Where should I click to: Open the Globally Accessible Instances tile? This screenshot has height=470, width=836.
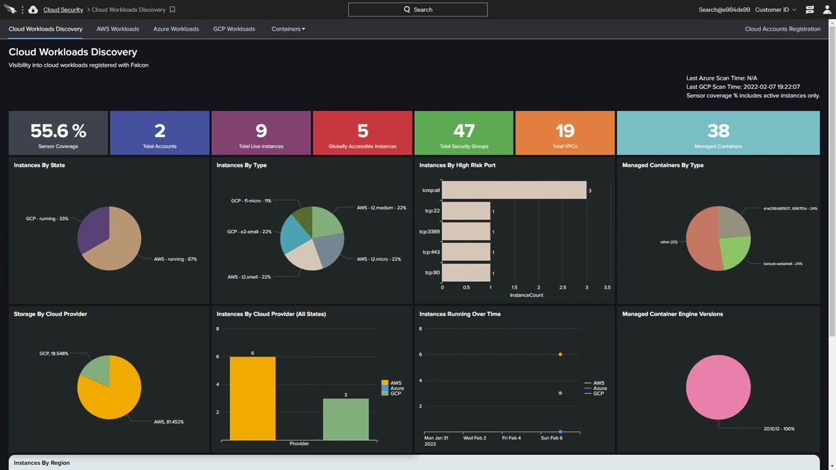pos(362,133)
